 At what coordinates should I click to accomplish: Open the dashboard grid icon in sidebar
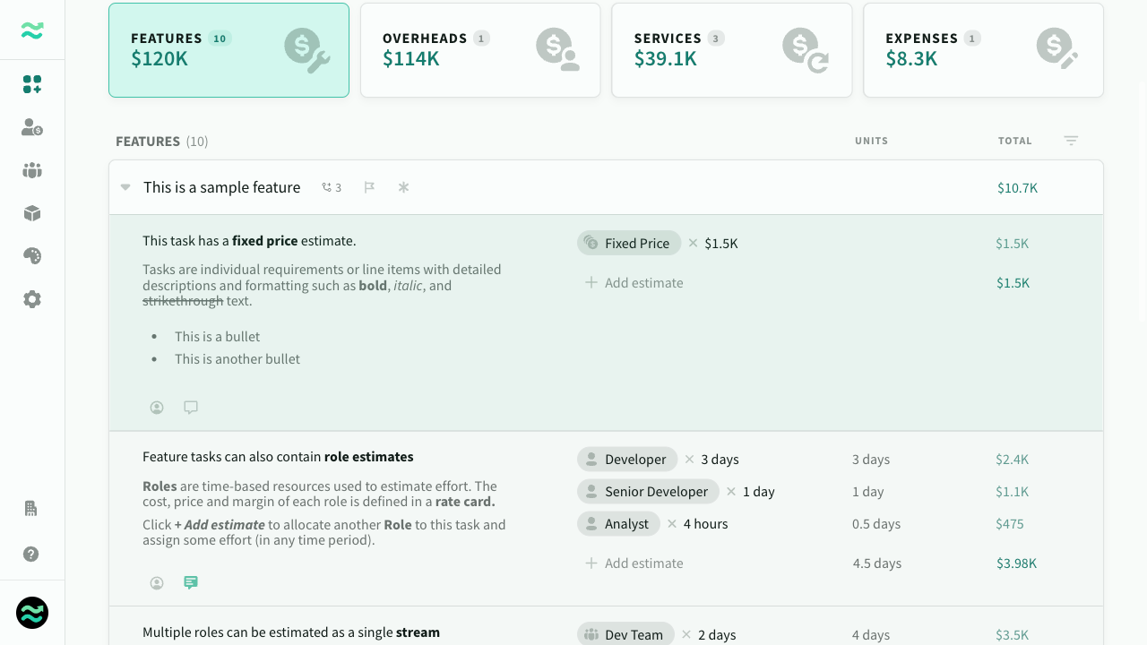coord(32,84)
